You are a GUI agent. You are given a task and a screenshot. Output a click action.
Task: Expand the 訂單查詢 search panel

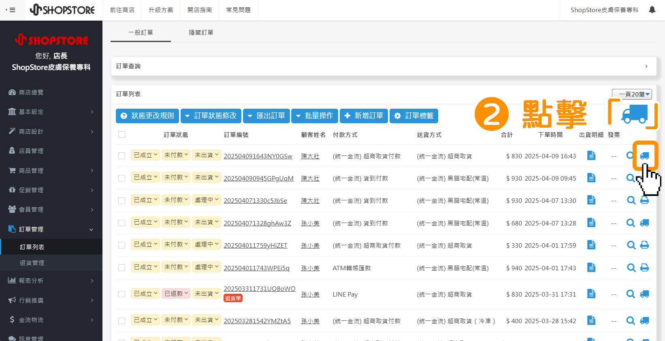(384, 66)
